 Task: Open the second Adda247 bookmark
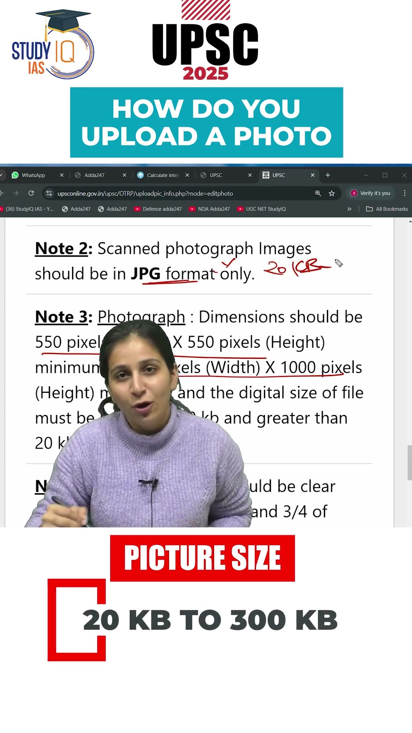(x=113, y=209)
